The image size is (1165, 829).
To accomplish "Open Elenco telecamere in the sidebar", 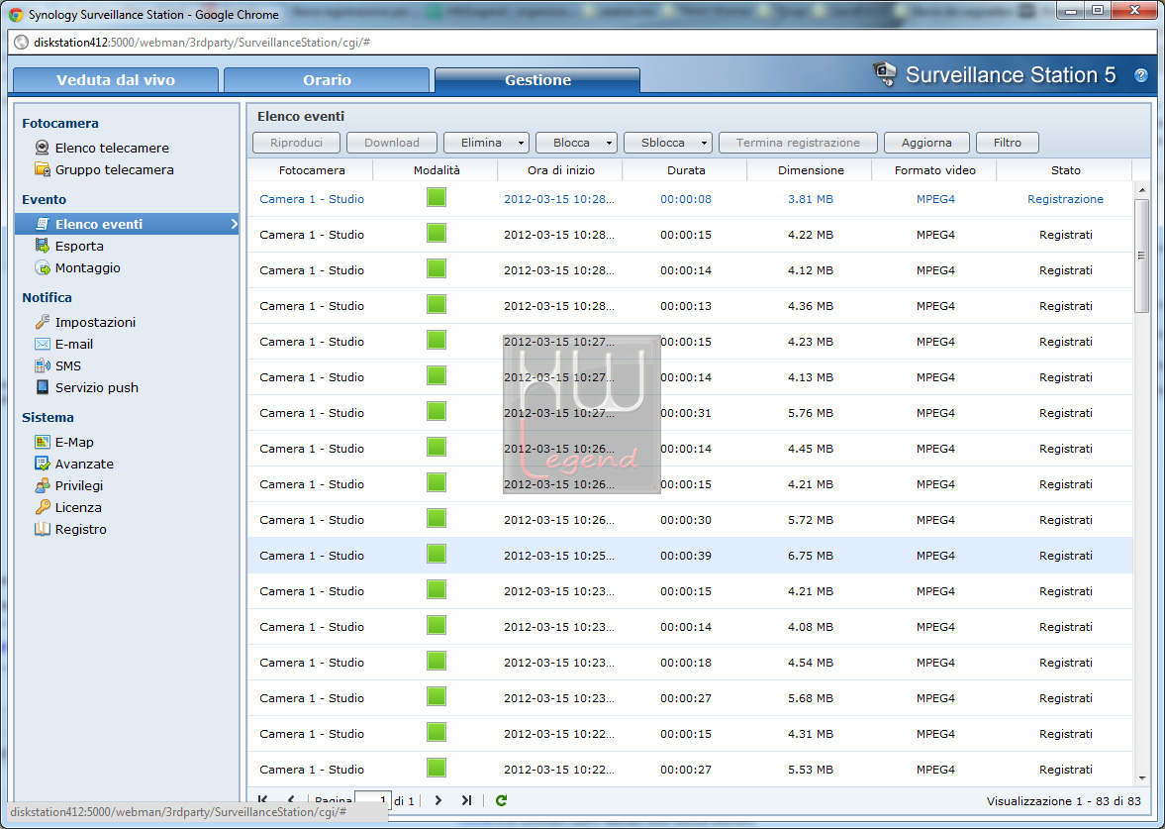I will coord(103,148).
